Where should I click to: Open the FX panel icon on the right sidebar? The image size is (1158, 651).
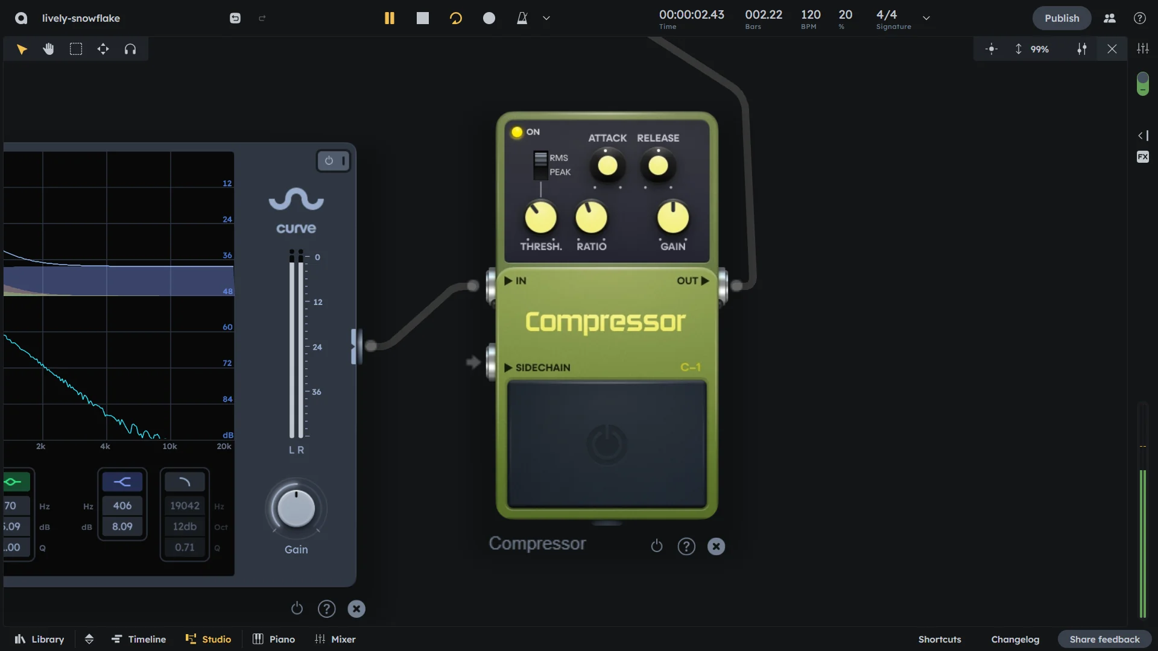(1143, 156)
